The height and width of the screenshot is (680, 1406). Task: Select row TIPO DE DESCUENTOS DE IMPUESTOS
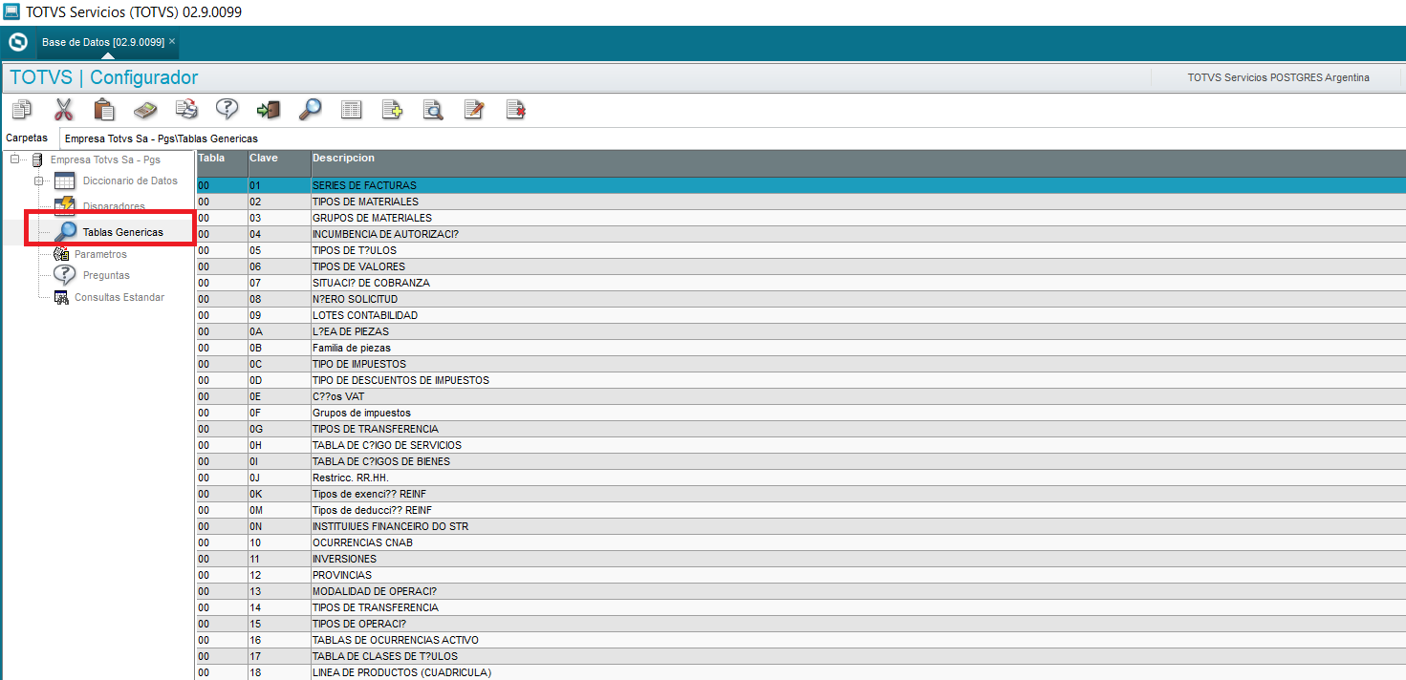point(801,380)
